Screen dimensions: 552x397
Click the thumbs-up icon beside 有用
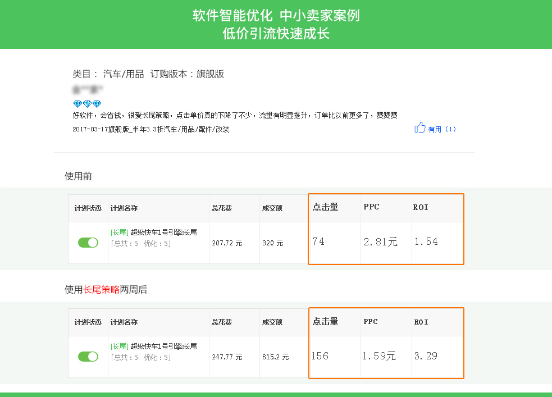[419, 127]
